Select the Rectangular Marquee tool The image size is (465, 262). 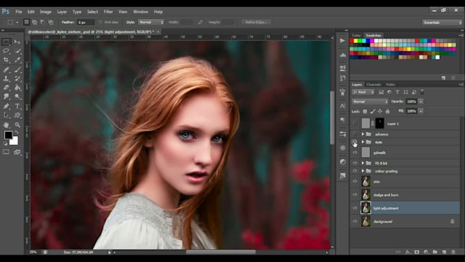(x=6, y=42)
